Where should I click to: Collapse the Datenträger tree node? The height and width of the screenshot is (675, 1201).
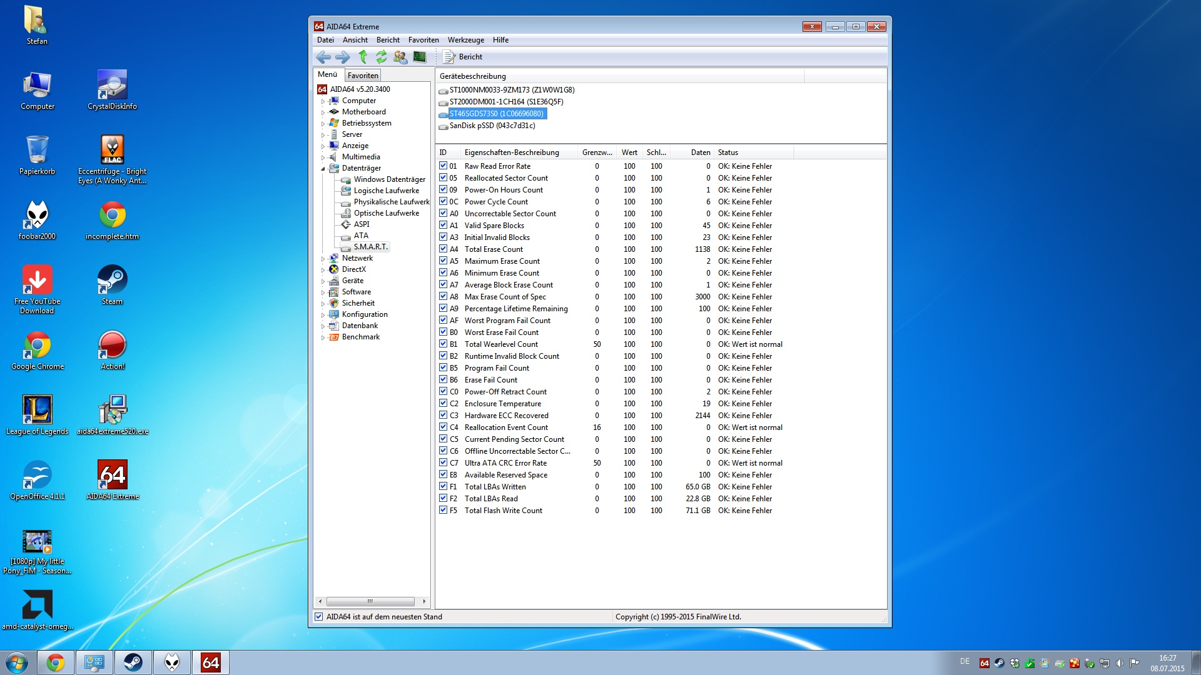(323, 169)
